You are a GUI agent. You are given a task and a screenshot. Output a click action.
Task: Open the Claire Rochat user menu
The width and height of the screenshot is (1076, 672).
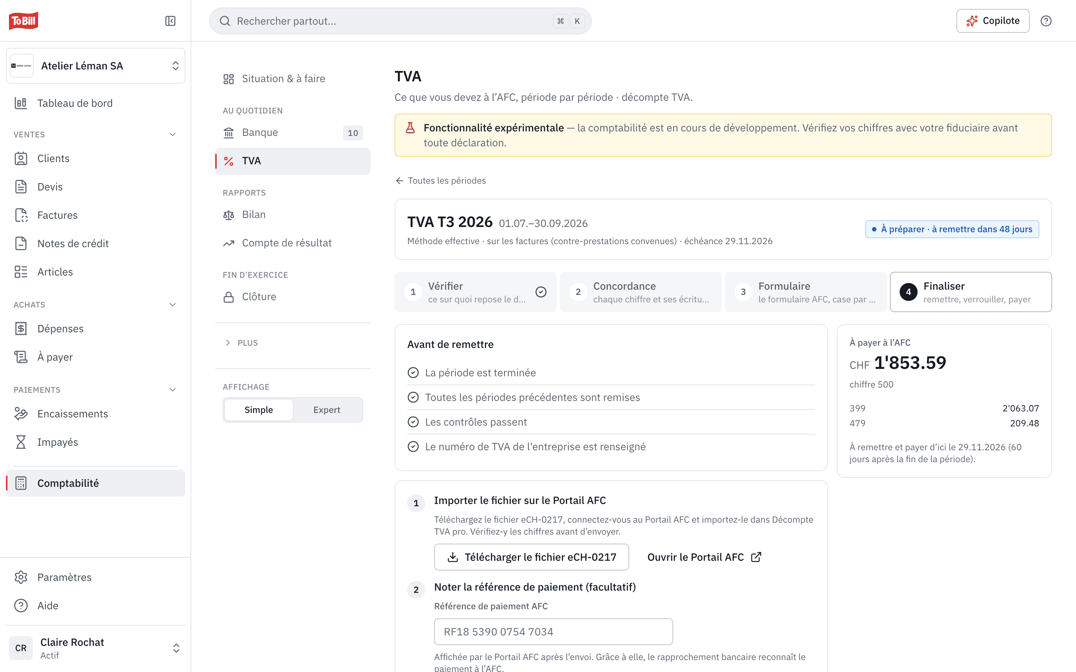point(96,648)
